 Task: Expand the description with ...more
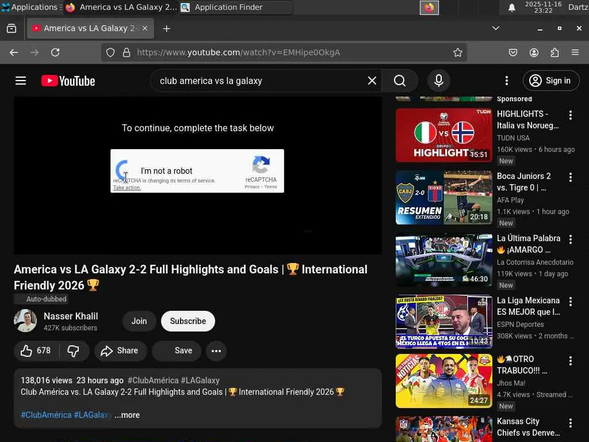click(x=127, y=415)
